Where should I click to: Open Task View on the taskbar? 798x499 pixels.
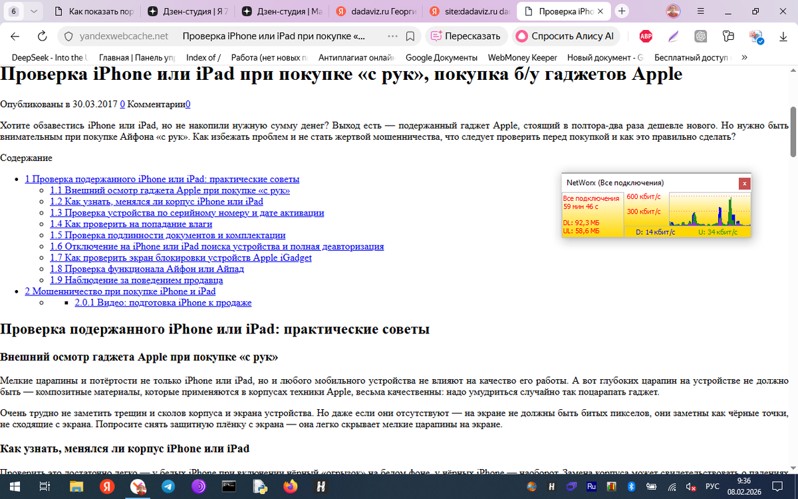pos(45,486)
